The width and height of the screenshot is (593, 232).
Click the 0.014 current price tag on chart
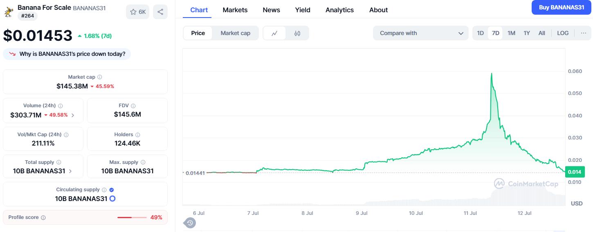click(575, 172)
